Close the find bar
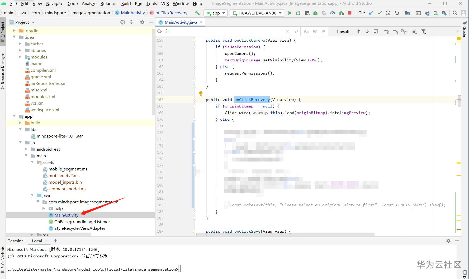Image resolution: width=469 pixels, height=279 pixels. click(x=458, y=31)
